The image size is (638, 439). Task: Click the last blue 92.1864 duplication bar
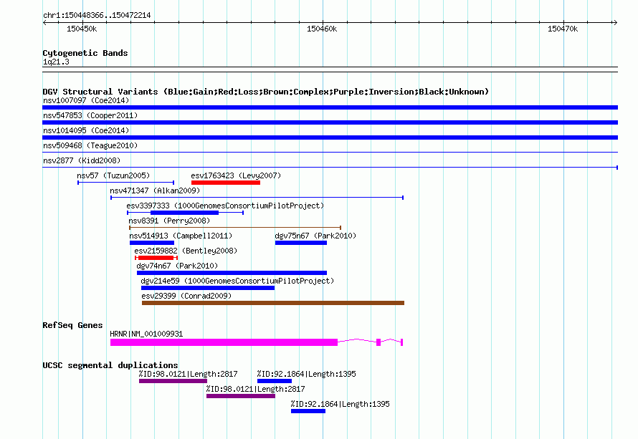(x=308, y=411)
